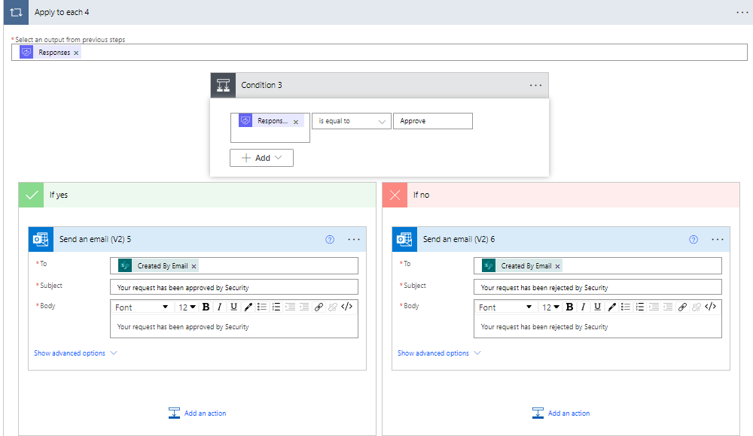Toggle Bold in email 6 body toolbar

click(569, 307)
